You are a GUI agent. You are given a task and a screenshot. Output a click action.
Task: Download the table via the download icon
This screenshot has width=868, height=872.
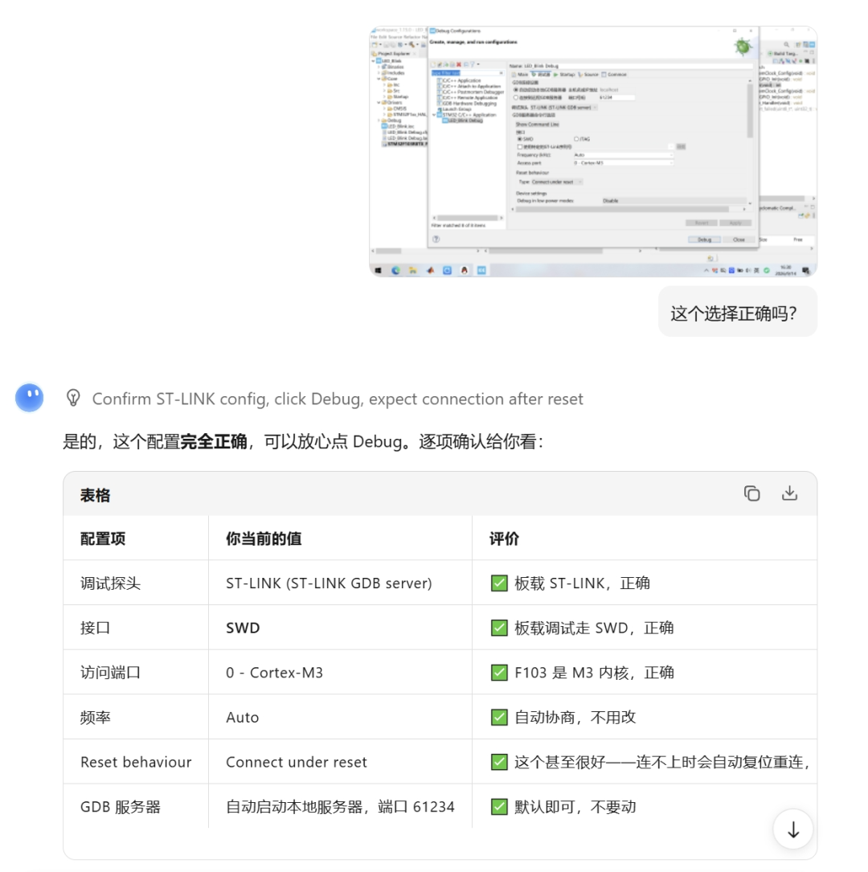pyautogui.click(x=789, y=493)
